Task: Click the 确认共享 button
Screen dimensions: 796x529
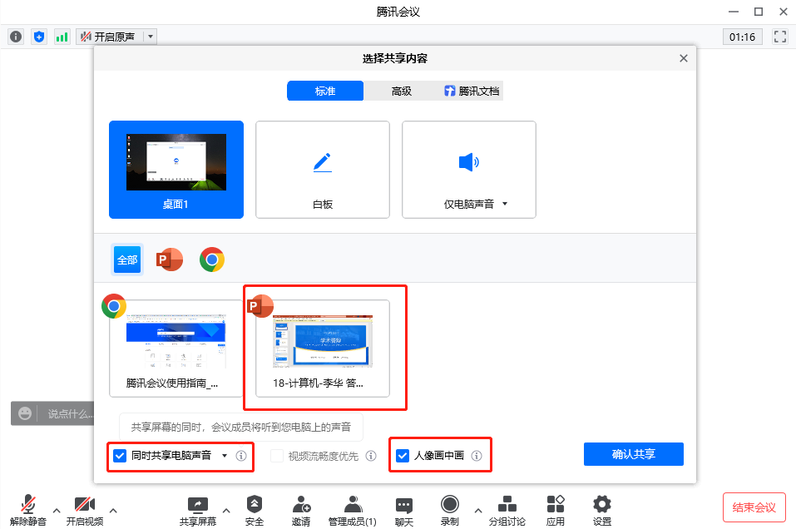Action: [634, 454]
